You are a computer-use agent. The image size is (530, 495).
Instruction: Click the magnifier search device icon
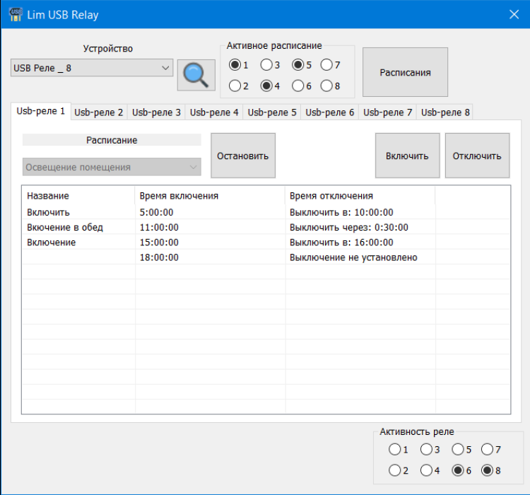(196, 75)
